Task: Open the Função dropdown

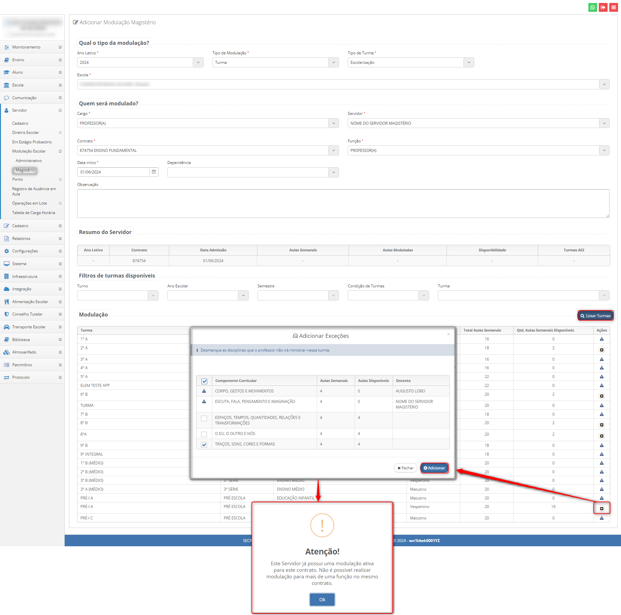Action: (x=478, y=151)
